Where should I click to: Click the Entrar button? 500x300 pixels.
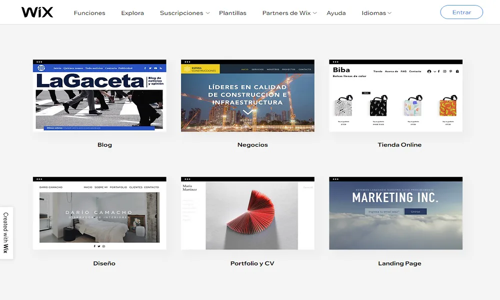[461, 12]
